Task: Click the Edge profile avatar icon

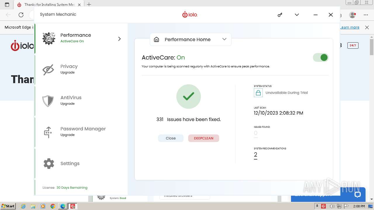Action: tap(353, 15)
